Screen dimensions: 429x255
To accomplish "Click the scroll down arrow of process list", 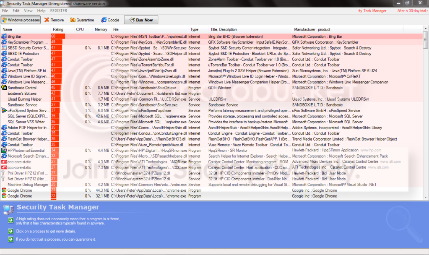I will (x=426, y=197).
